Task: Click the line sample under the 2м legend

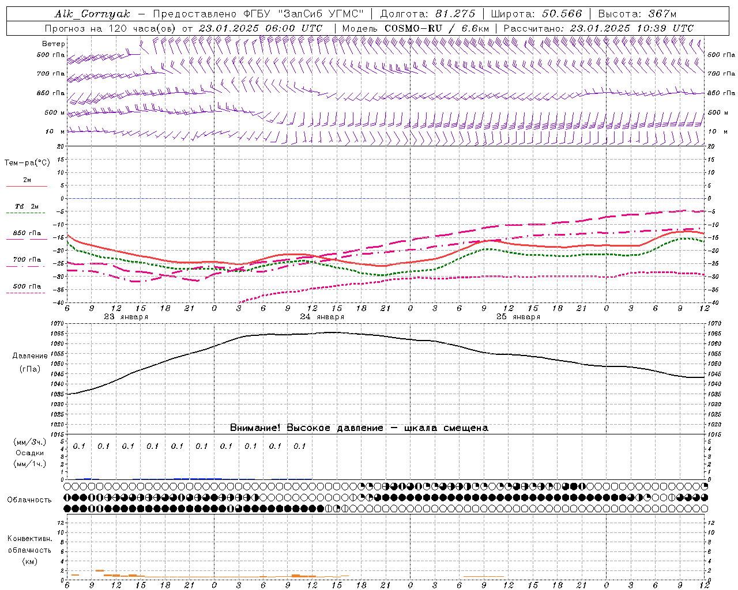Action: [27, 187]
